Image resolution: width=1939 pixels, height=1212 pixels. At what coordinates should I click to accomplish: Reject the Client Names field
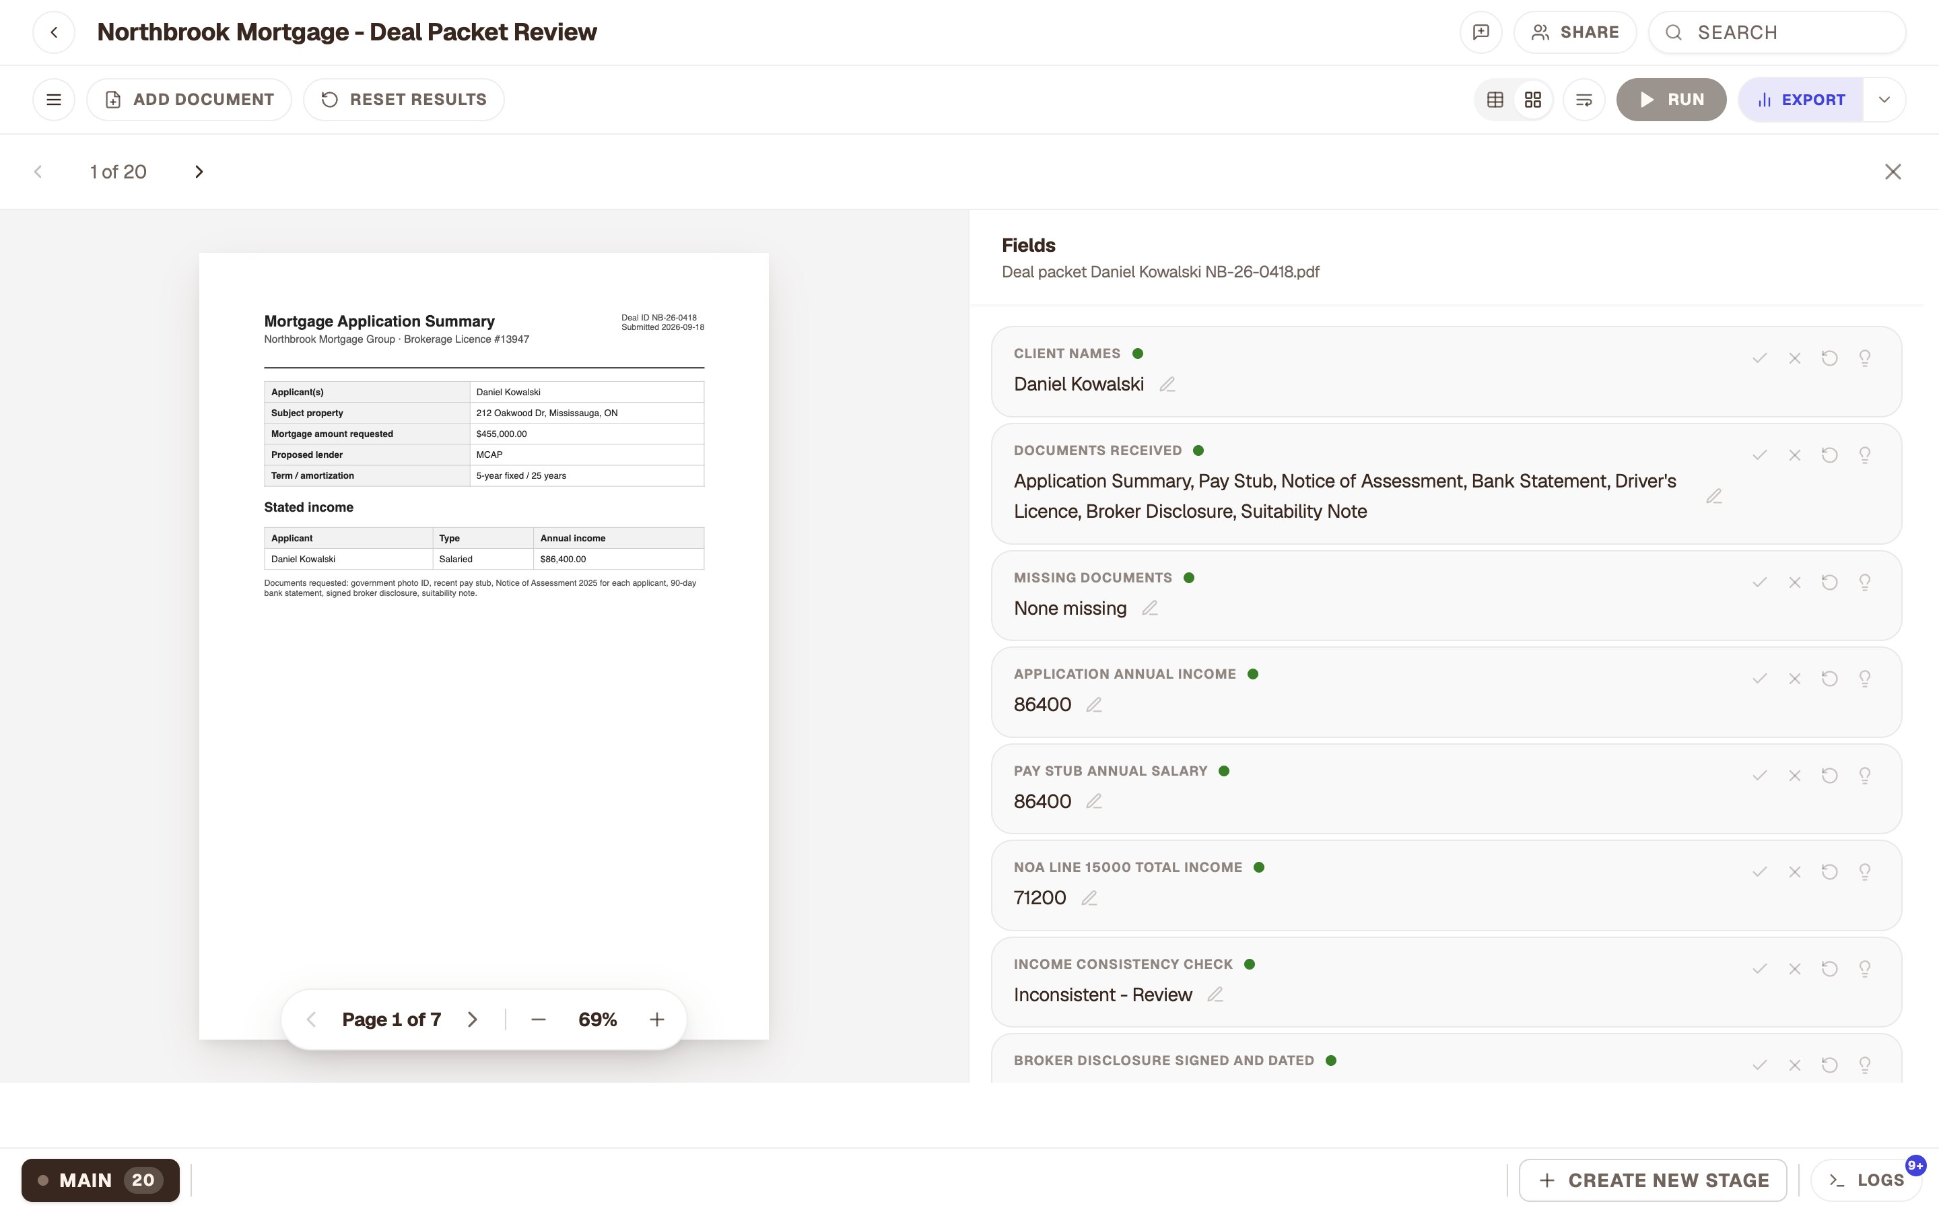tap(1795, 358)
